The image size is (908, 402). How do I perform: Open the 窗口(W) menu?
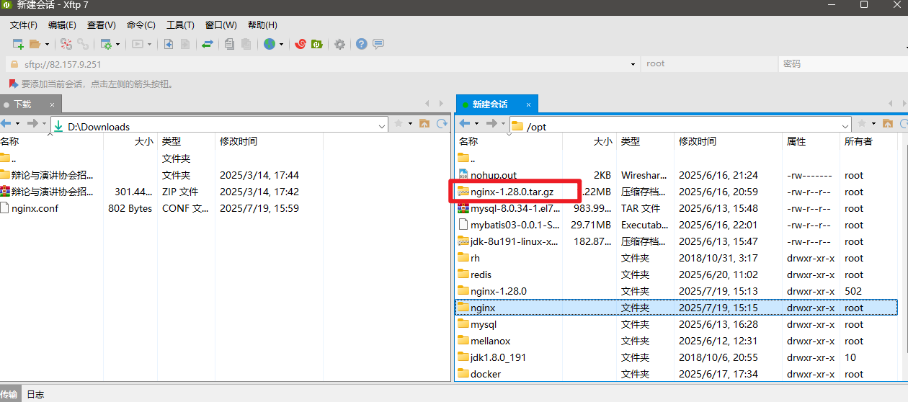coord(221,24)
